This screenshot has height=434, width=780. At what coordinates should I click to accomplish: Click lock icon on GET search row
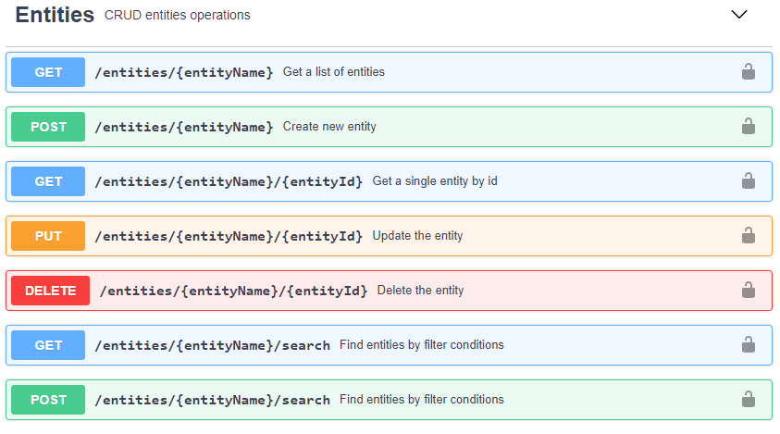[x=749, y=344]
